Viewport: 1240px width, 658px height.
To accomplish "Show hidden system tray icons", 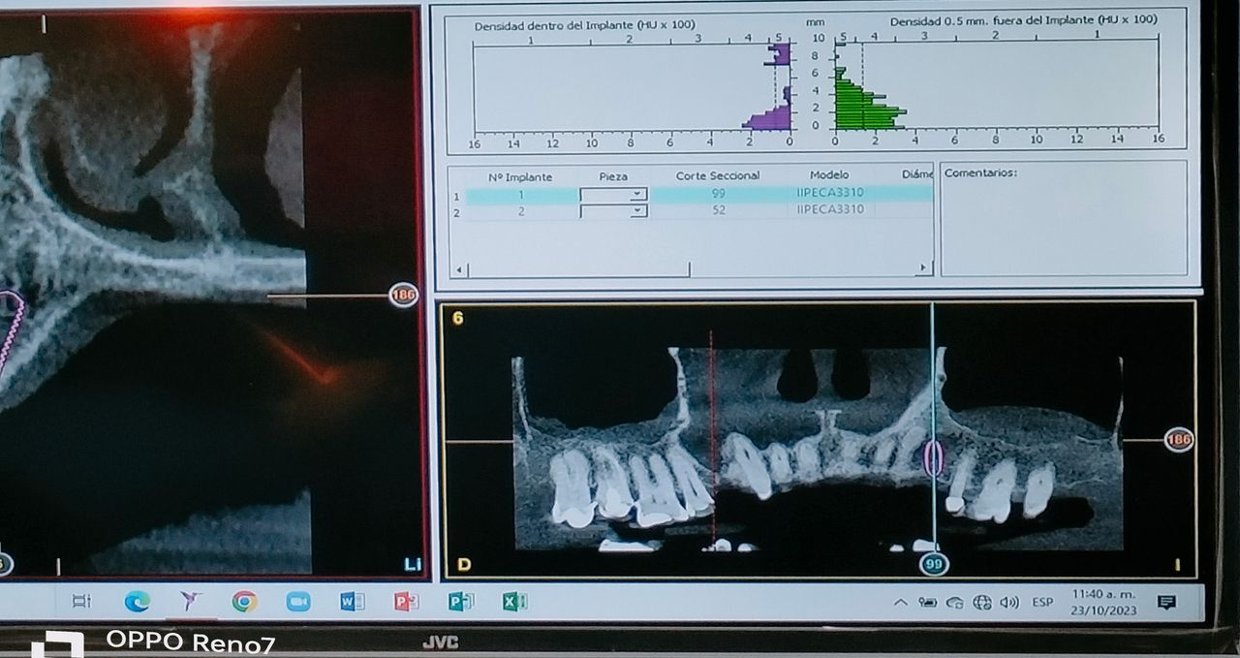I will coord(900,603).
